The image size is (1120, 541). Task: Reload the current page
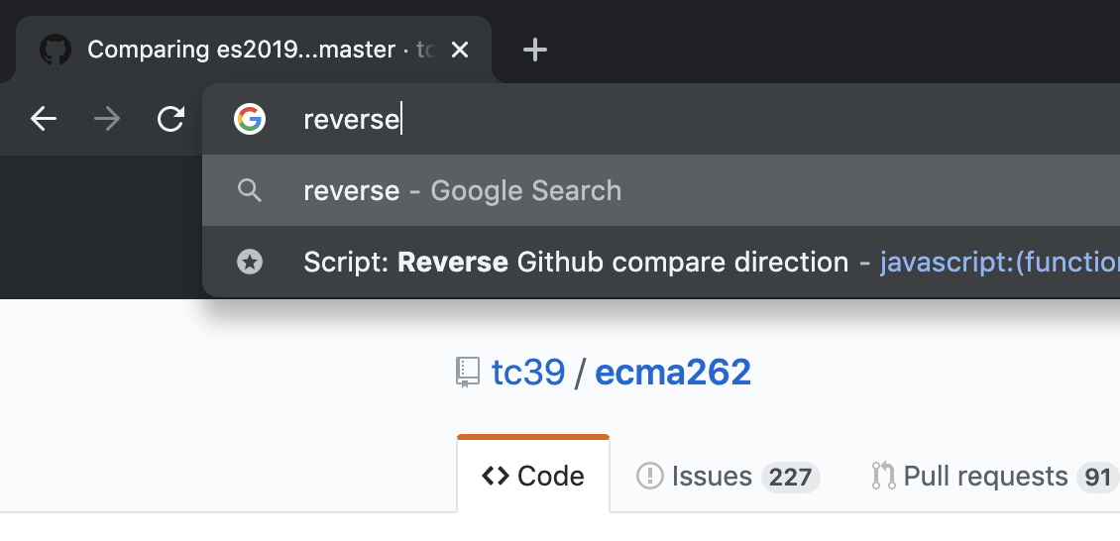171,120
